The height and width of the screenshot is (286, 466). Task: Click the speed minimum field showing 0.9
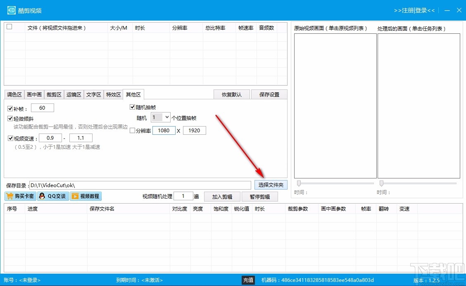pyautogui.click(x=50, y=138)
